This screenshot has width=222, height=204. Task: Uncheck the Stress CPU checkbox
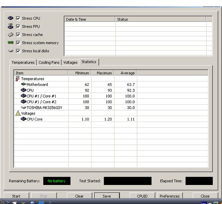18,18
